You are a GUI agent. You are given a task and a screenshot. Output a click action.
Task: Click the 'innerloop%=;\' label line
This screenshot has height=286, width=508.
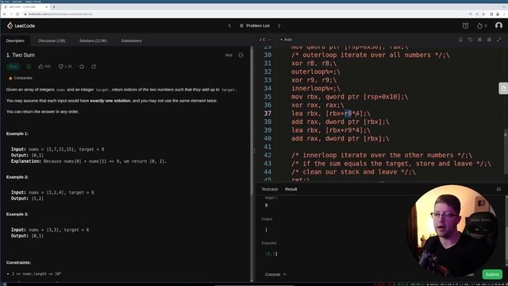tap(316, 88)
